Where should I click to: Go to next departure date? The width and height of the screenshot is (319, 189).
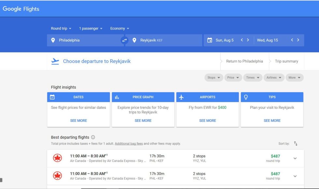(x=248, y=40)
